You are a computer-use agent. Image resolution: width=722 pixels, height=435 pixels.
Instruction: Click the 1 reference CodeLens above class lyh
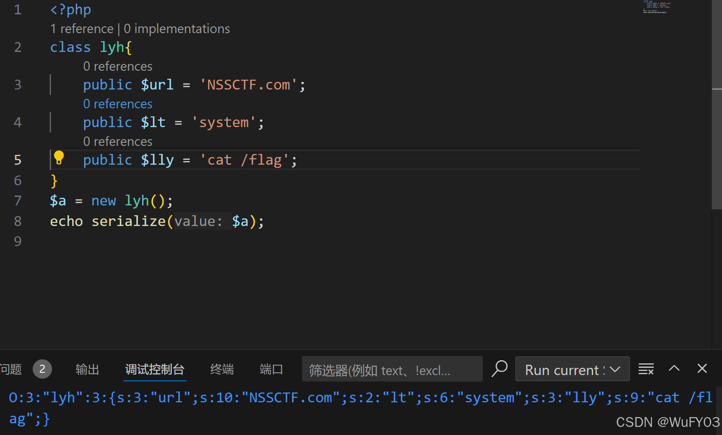coord(82,28)
